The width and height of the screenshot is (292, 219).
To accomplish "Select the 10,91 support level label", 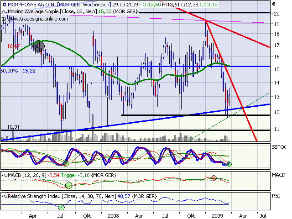I will [13, 126].
